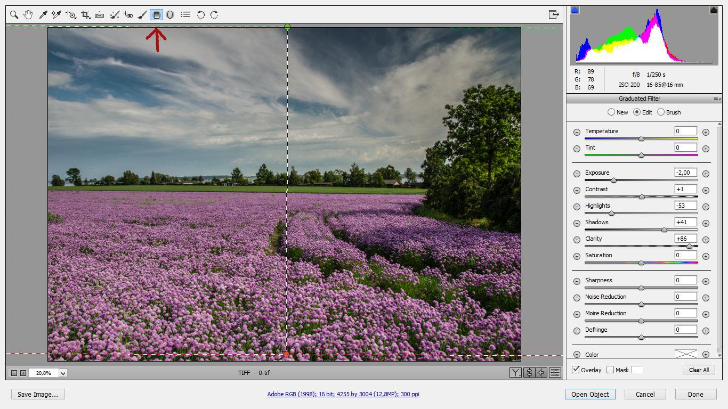Choose the Brush radio option

point(661,112)
